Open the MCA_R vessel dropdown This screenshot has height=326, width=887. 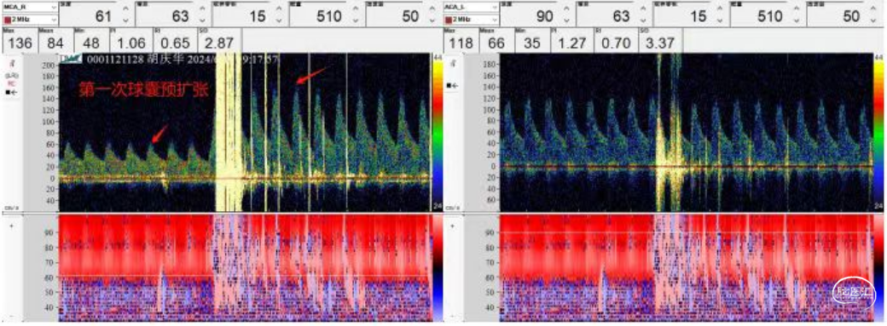coord(29,7)
